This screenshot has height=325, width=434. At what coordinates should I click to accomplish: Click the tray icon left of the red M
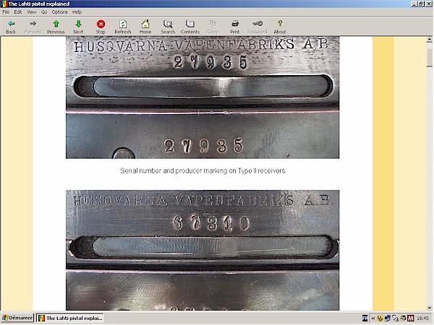click(x=403, y=318)
